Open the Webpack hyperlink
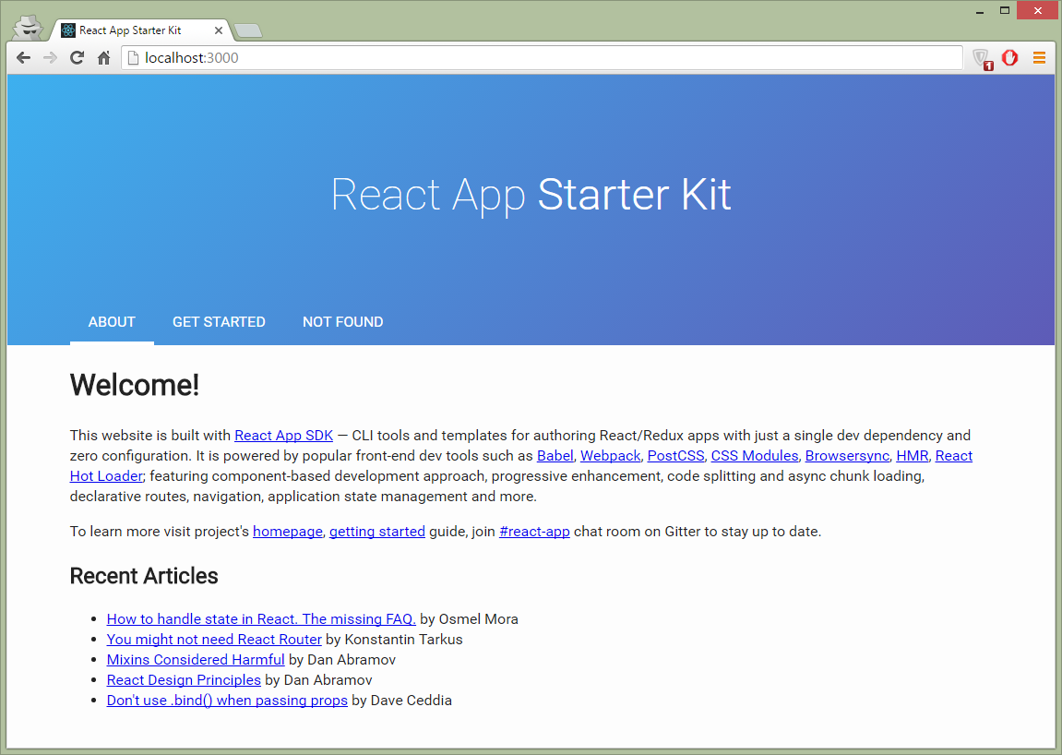 coord(610,455)
